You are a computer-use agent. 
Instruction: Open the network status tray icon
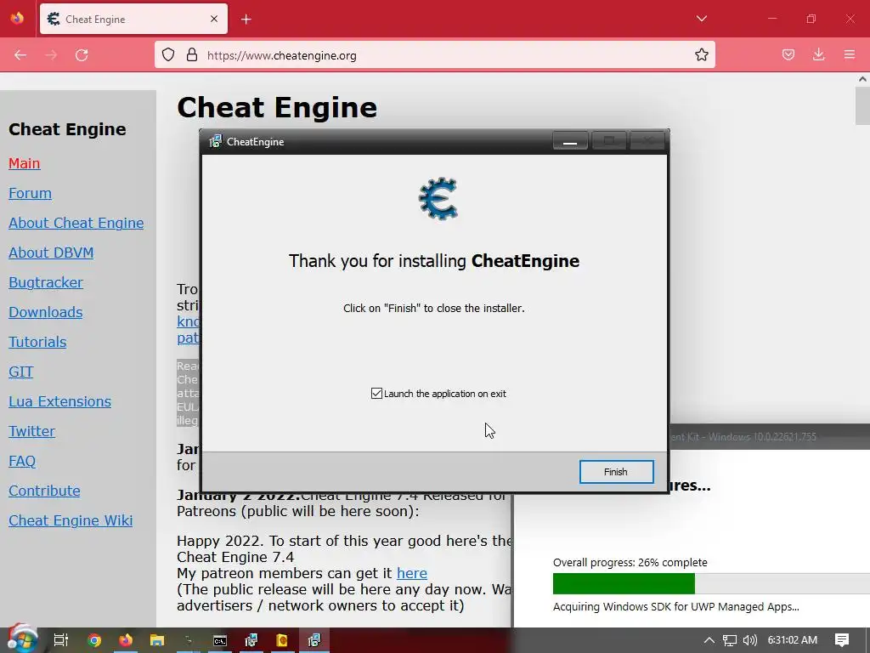click(730, 640)
